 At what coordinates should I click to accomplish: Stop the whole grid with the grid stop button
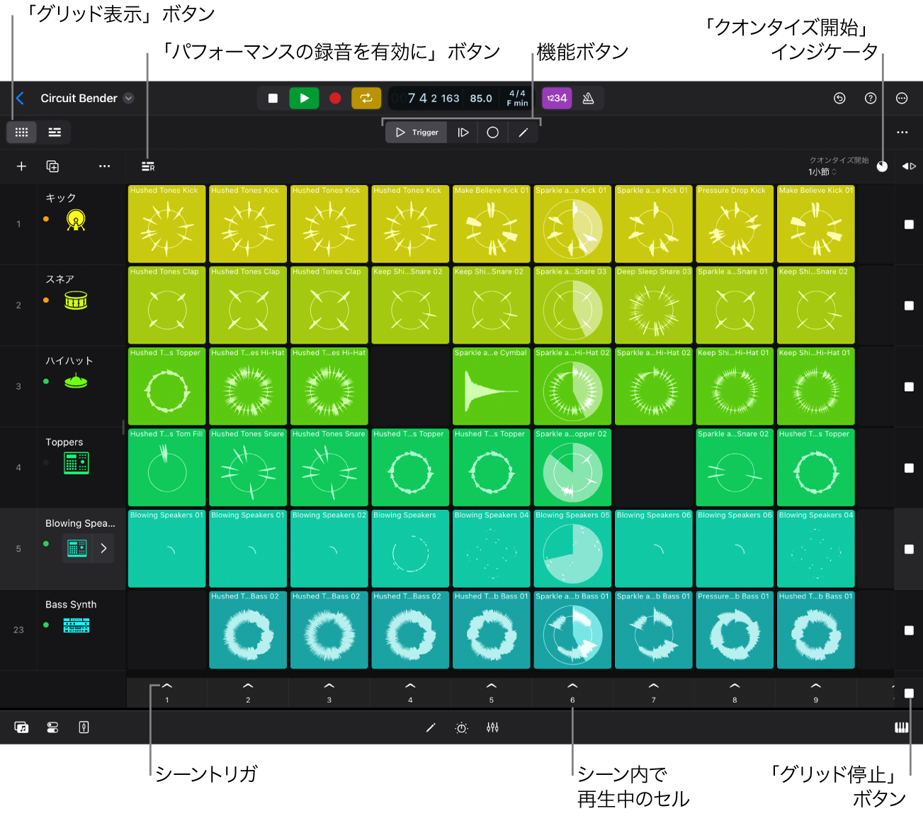pos(909,693)
